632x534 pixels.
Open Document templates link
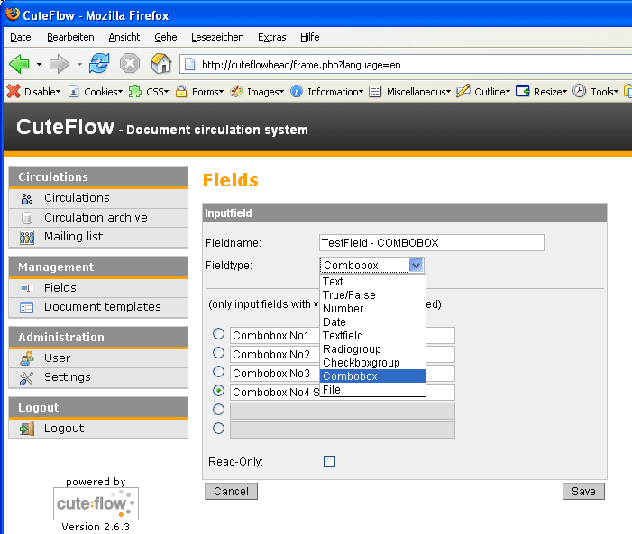103,307
